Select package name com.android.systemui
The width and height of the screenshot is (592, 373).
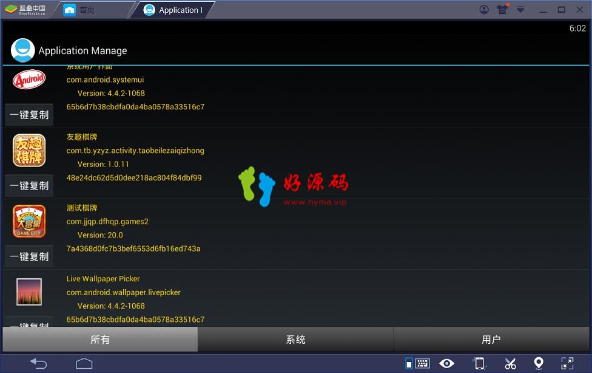click(105, 80)
